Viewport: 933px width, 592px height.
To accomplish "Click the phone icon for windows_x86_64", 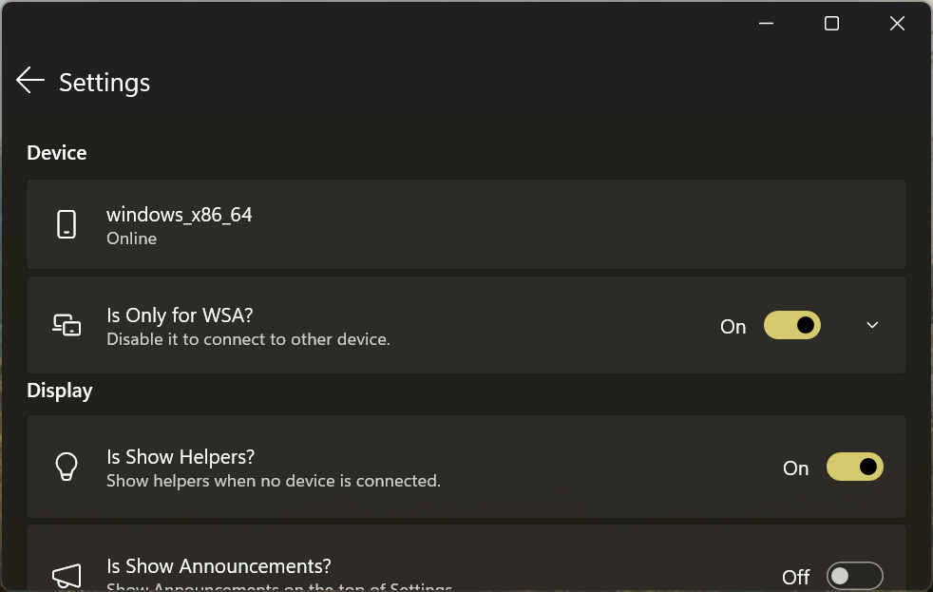I will coord(67,225).
